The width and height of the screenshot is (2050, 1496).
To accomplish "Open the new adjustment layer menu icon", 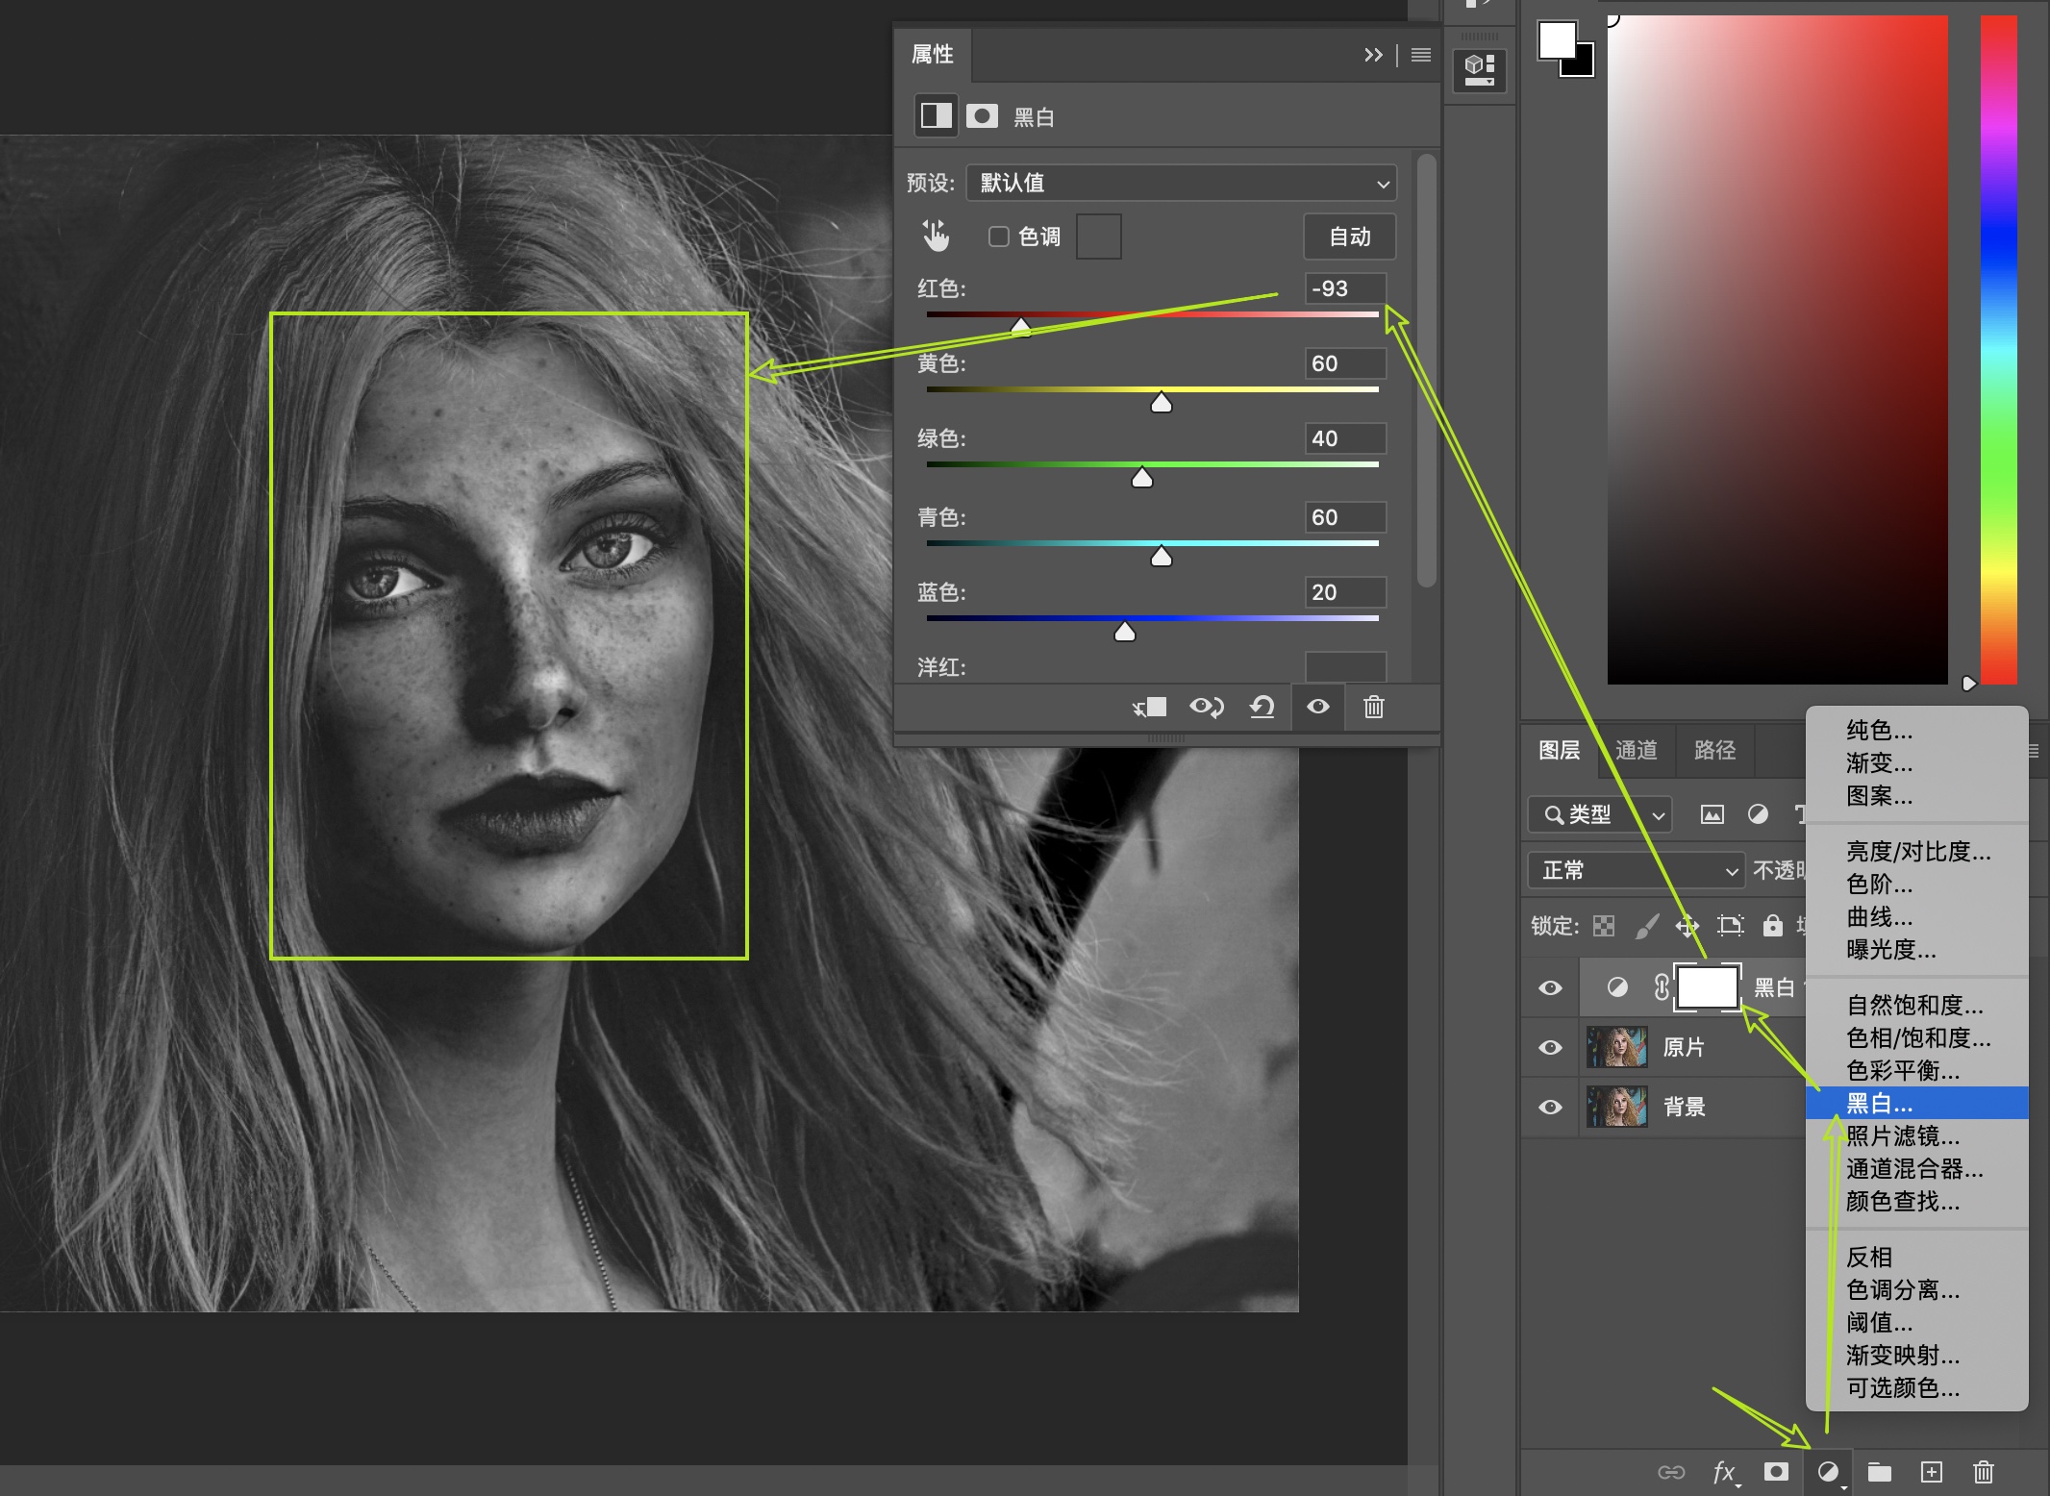I will 1828,1472.
